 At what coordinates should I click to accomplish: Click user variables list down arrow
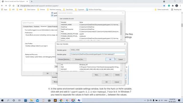coord(121,39)
